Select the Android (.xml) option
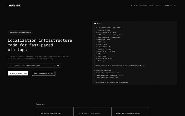185x116 pixels. tap(103, 30)
